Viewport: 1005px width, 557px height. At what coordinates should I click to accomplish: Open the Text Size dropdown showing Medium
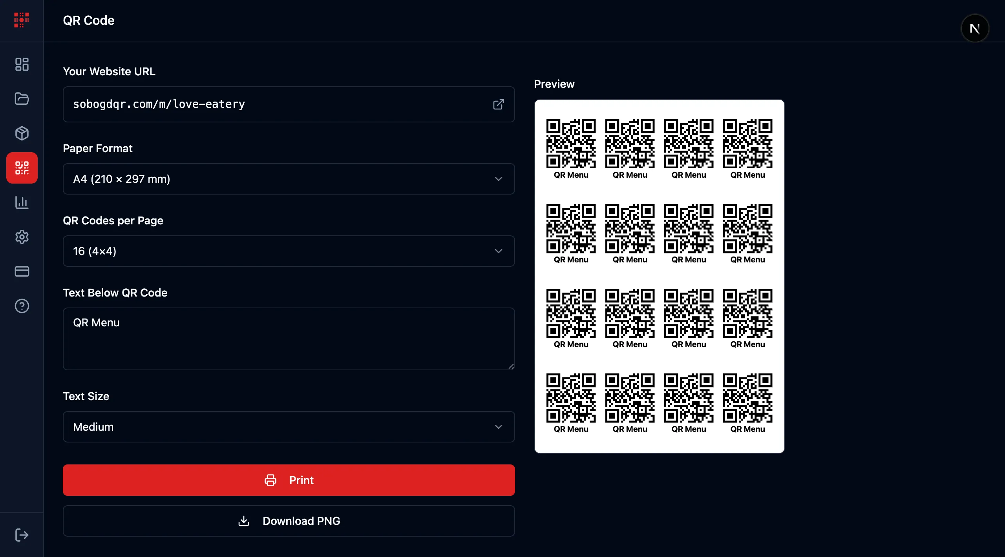(x=289, y=427)
